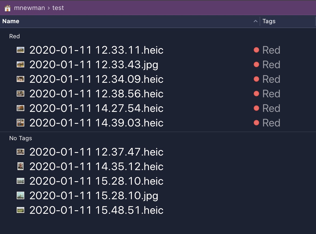This screenshot has width=316, height=234.
Task: Select file 2020-01-11 12.34.09.heic
Action: tap(96, 79)
